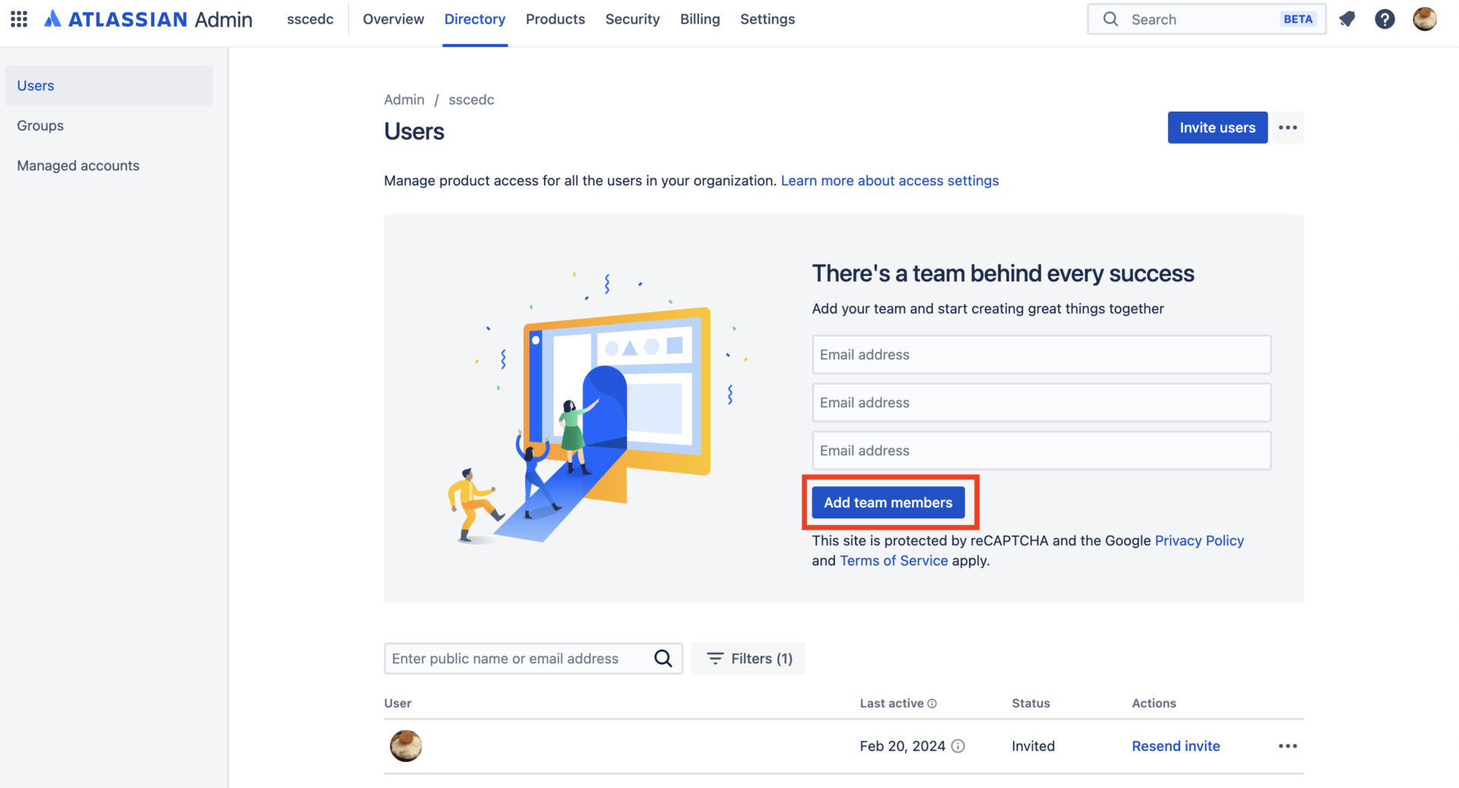Open the help question mark icon

click(1385, 19)
